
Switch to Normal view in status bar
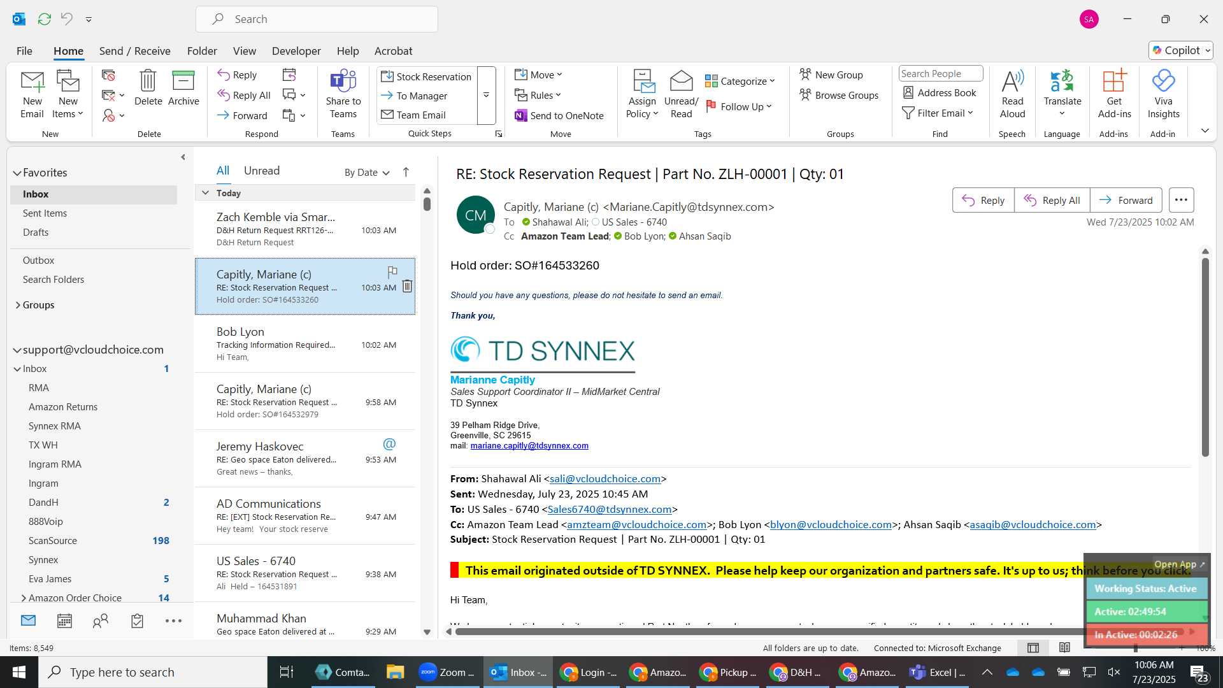(x=1033, y=648)
